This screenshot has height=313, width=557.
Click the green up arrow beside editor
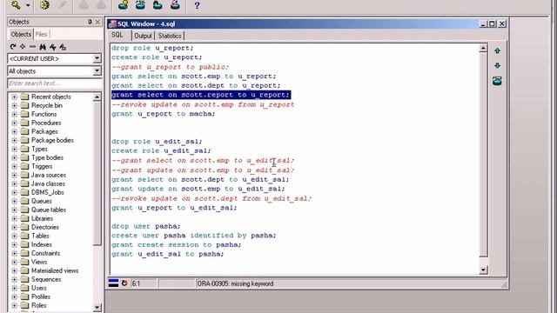tap(497, 50)
